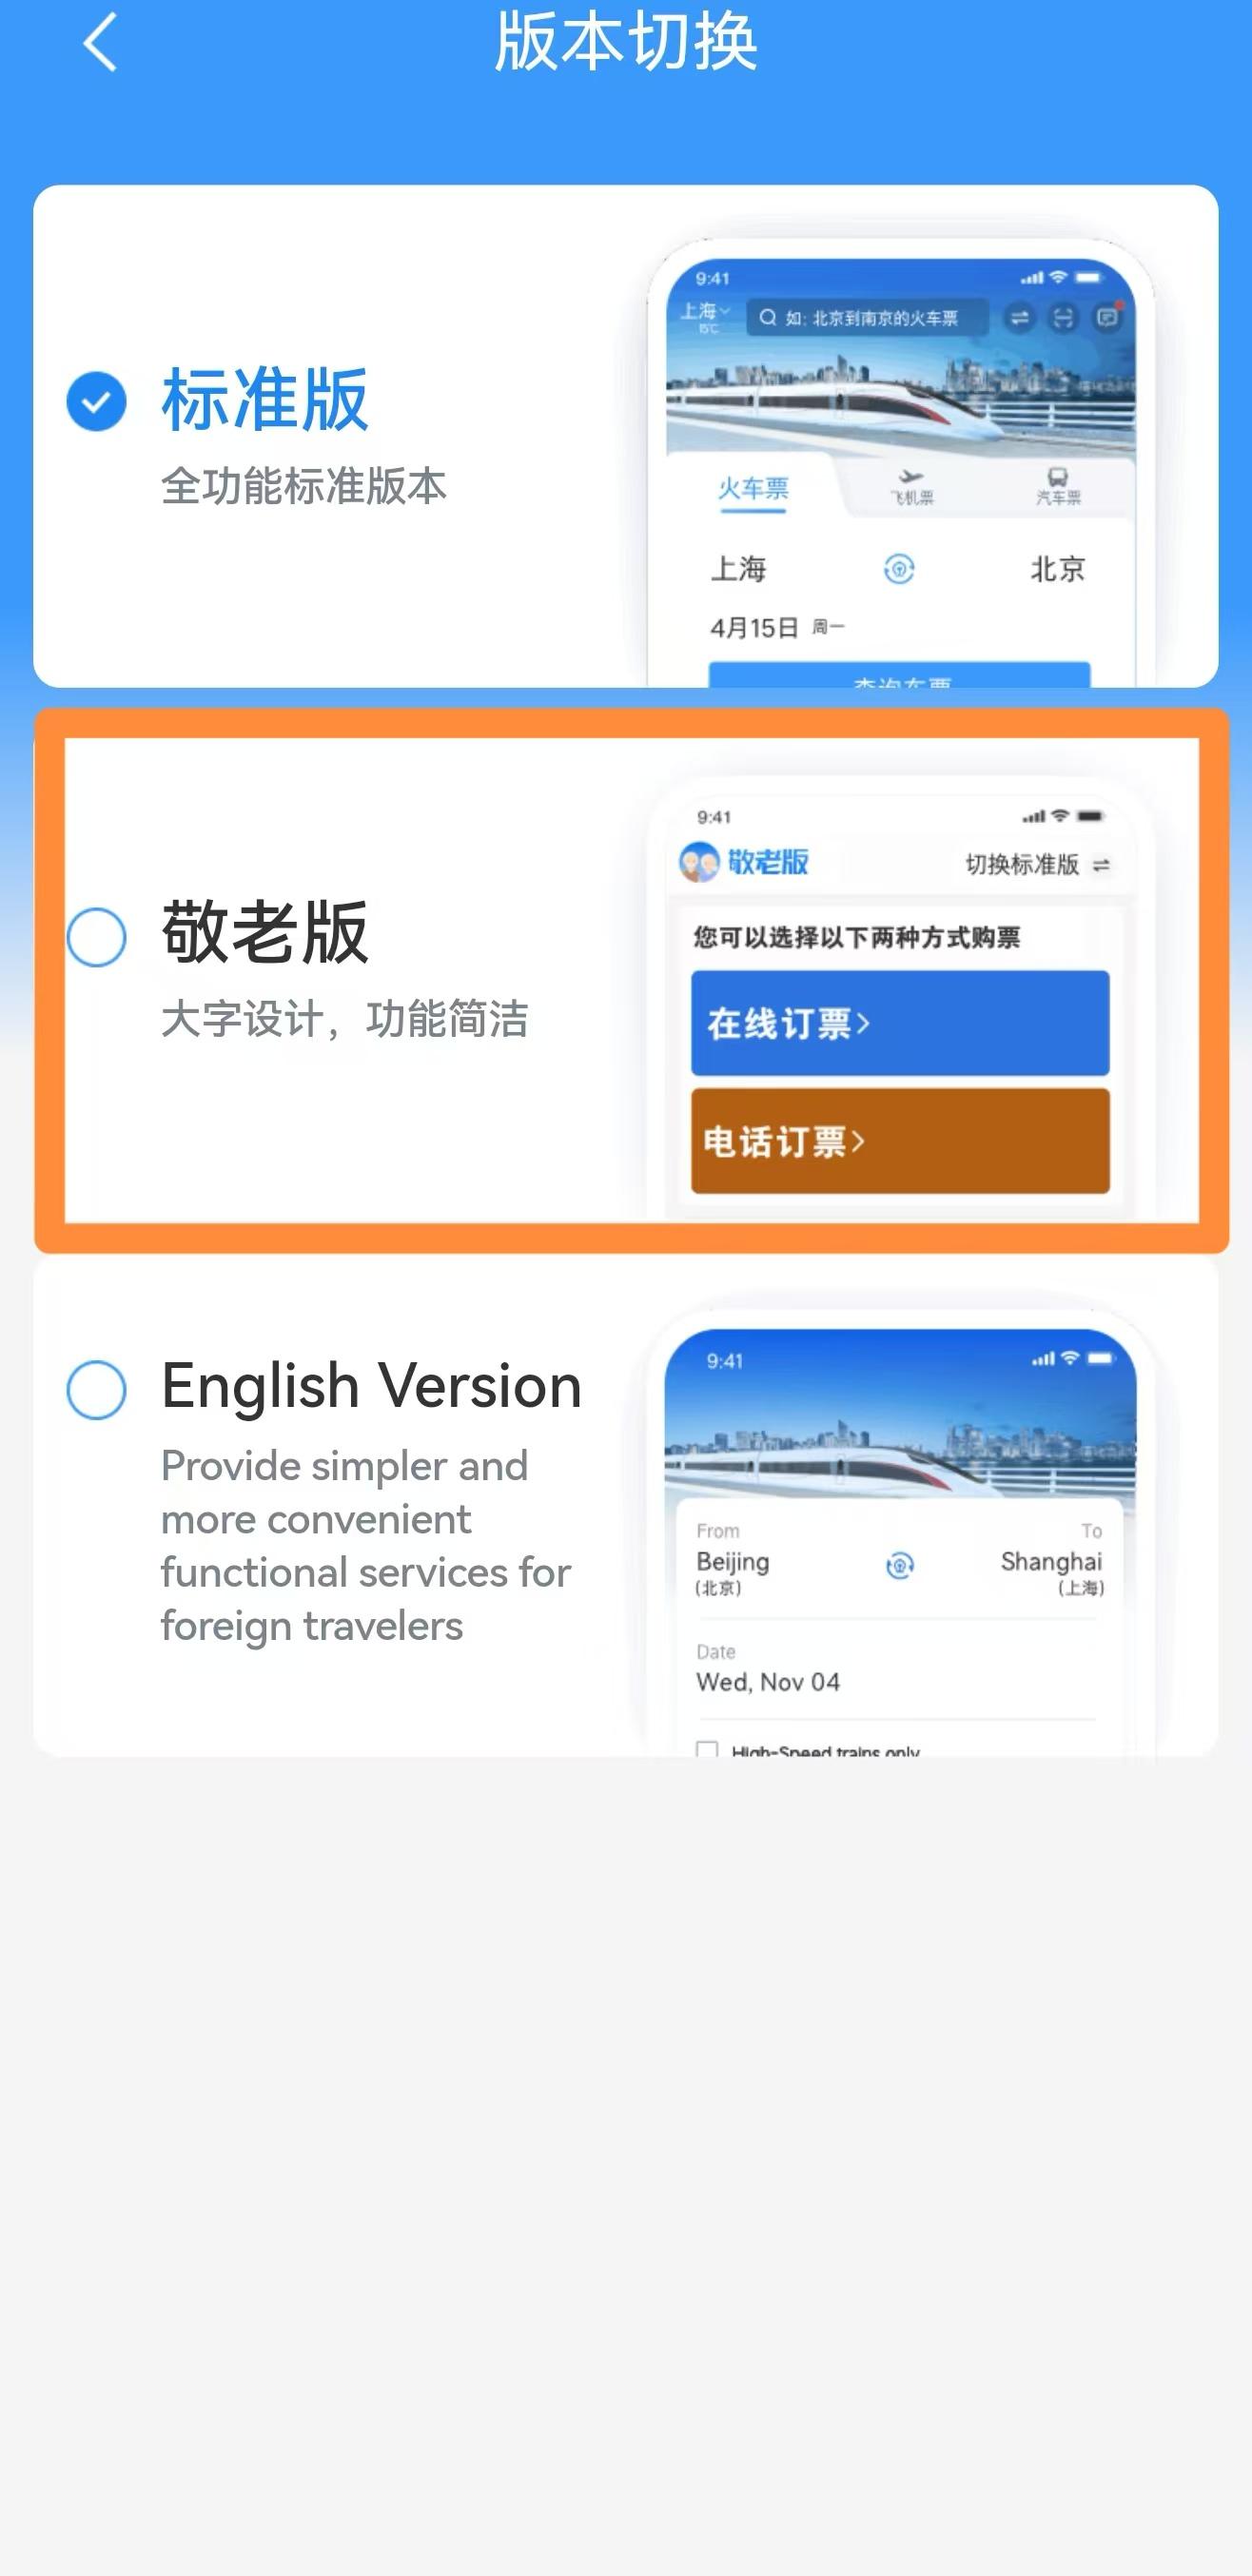The width and height of the screenshot is (1252, 2576).
Task: Tap the 标准版 title text
Action: [265, 400]
